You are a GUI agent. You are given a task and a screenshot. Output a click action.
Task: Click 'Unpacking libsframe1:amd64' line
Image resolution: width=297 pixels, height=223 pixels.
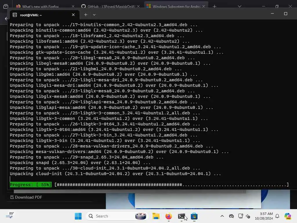100,41
